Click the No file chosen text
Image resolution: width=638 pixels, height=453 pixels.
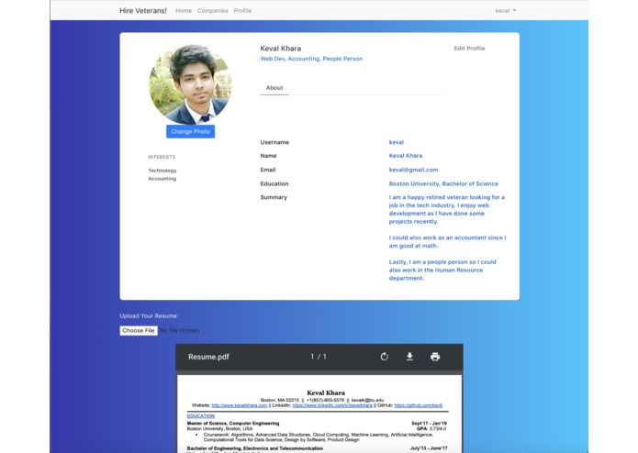point(179,331)
